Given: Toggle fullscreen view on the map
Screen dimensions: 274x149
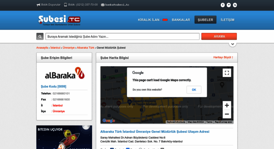Looking at the screenshot, I should coord(227,73).
